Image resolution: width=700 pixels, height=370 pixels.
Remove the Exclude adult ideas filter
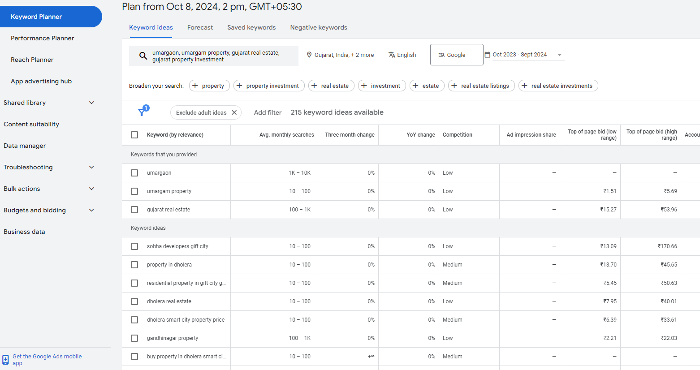click(234, 112)
